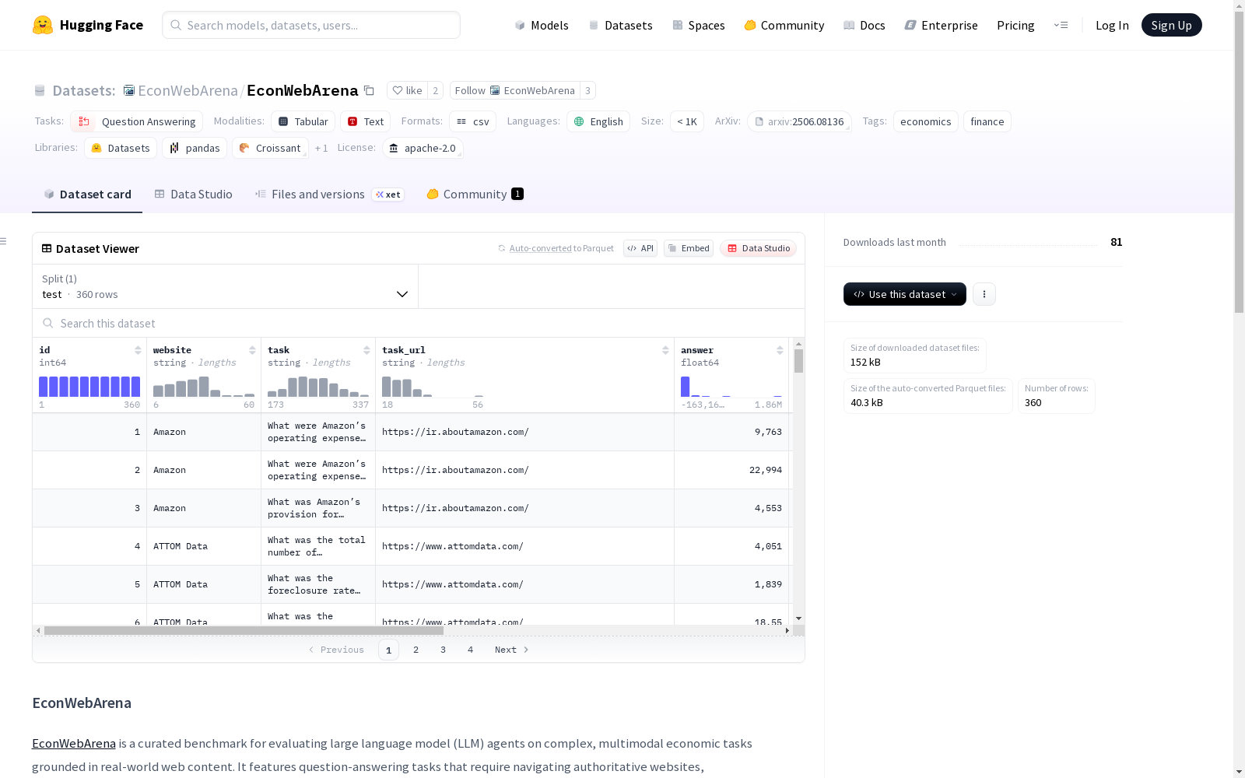
Task: Click the EconWebArena organization breadcrumb
Action: (188, 91)
